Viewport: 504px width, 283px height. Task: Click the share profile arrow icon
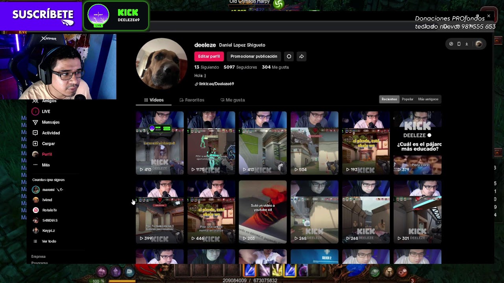pos(302,56)
